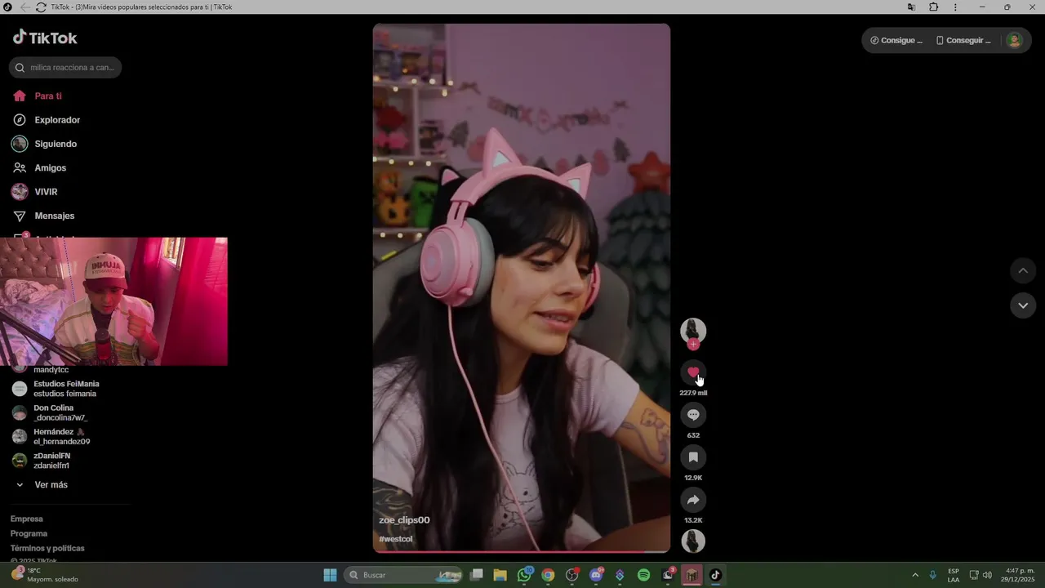Open Discord from the taskbar
The width and height of the screenshot is (1045, 588).
coord(596,575)
